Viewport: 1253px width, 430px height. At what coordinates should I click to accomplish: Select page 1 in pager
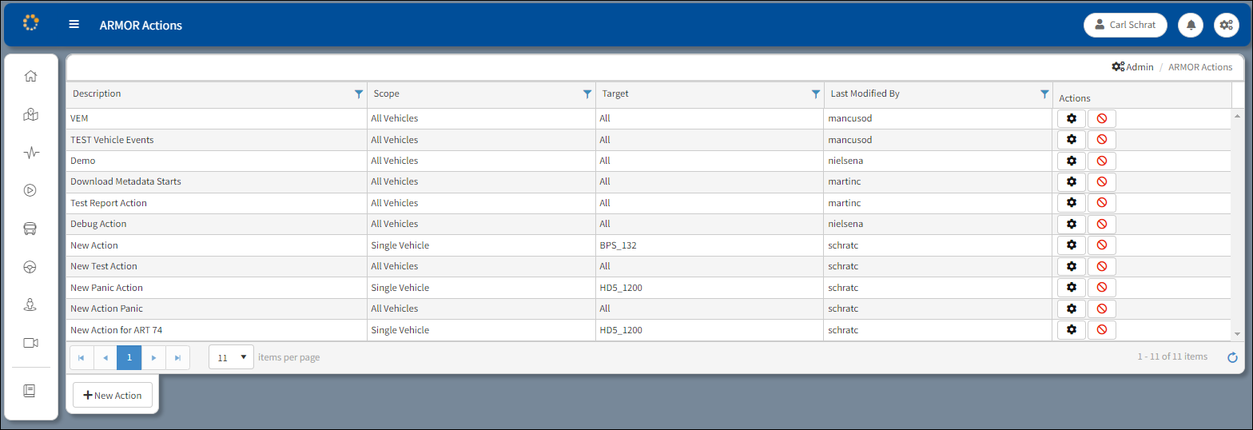coord(129,357)
